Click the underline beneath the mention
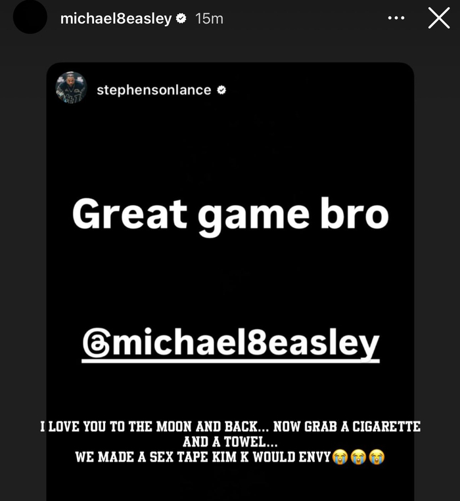 pos(231,361)
